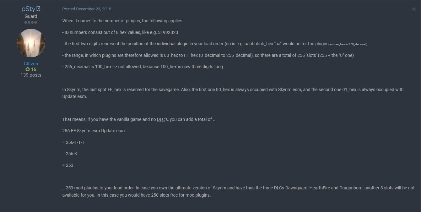Click the small aa_hex = 170_decimal note
The width and height of the screenshot is (421, 212).
pos(348,44)
